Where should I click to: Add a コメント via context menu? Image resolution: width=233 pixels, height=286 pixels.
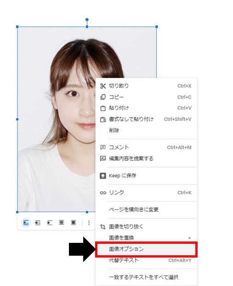click(x=146, y=147)
